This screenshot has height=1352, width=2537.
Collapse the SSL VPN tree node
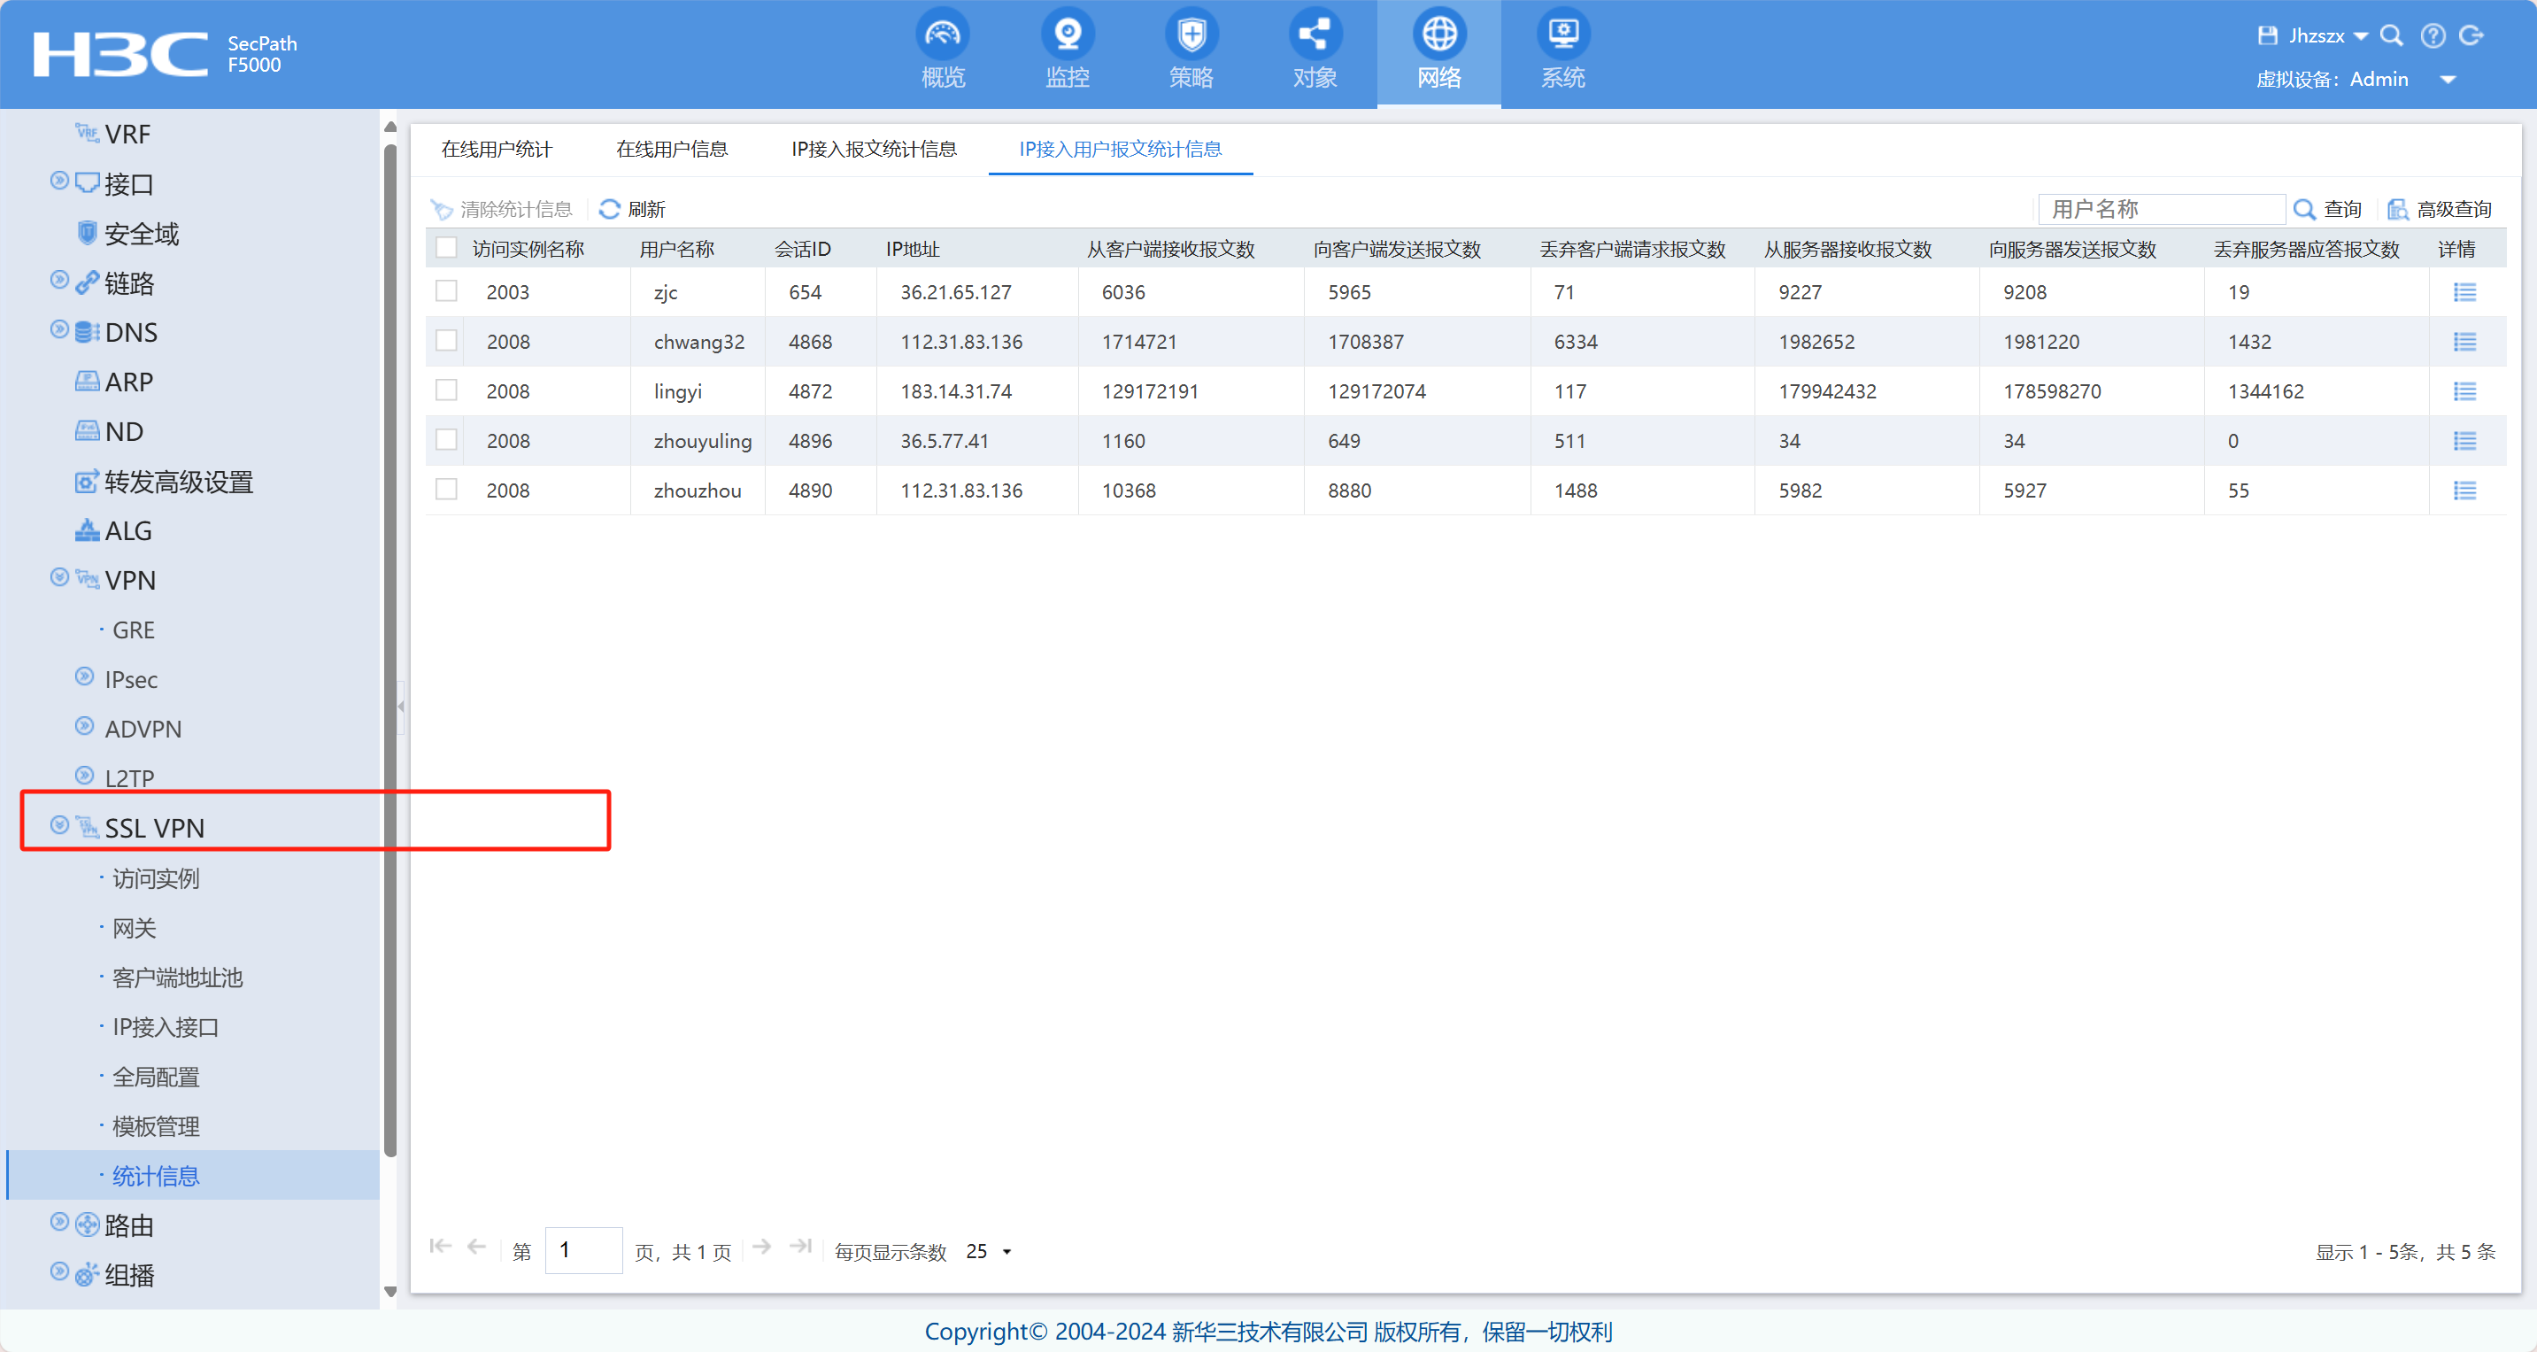click(x=59, y=826)
